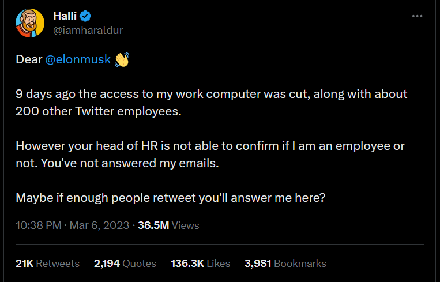Open the @elonmusk mention link
440x282 pixels.
pyautogui.click(x=78, y=59)
